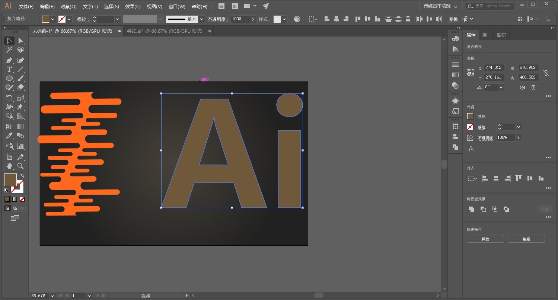The image size is (558, 300).
Task: Open the fx effects menu in Properties
Action: click(471, 149)
